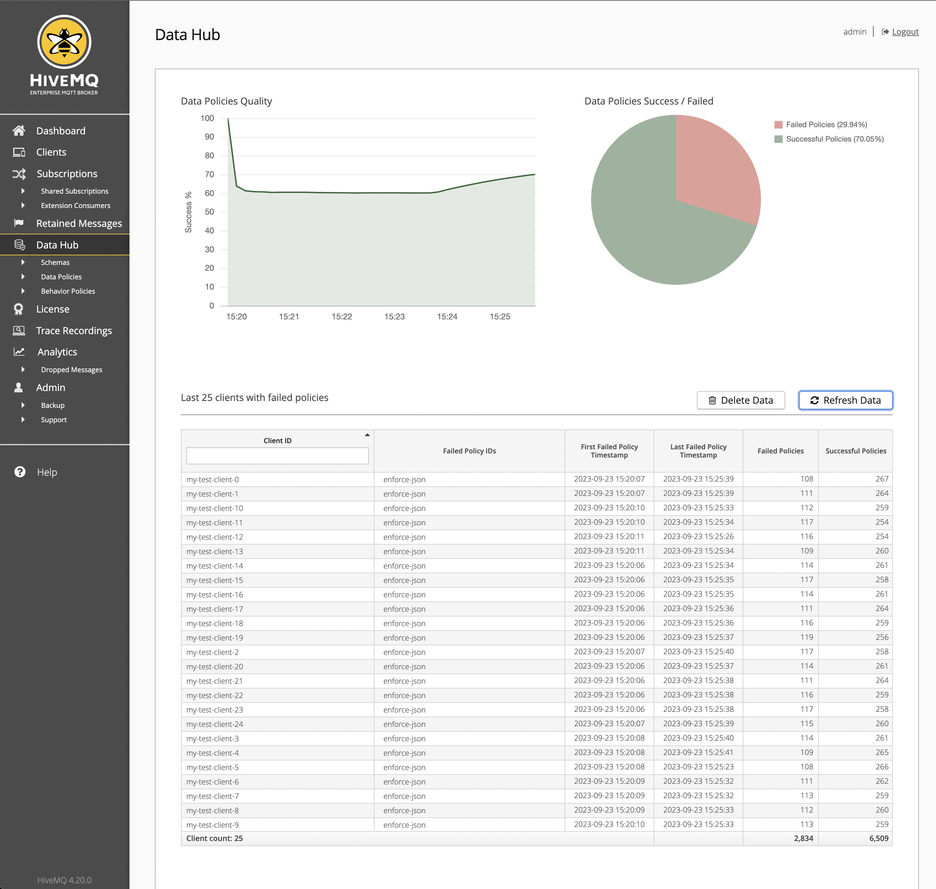Click the Dashboard home icon
The width and height of the screenshot is (936, 889).
(x=19, y=131)
